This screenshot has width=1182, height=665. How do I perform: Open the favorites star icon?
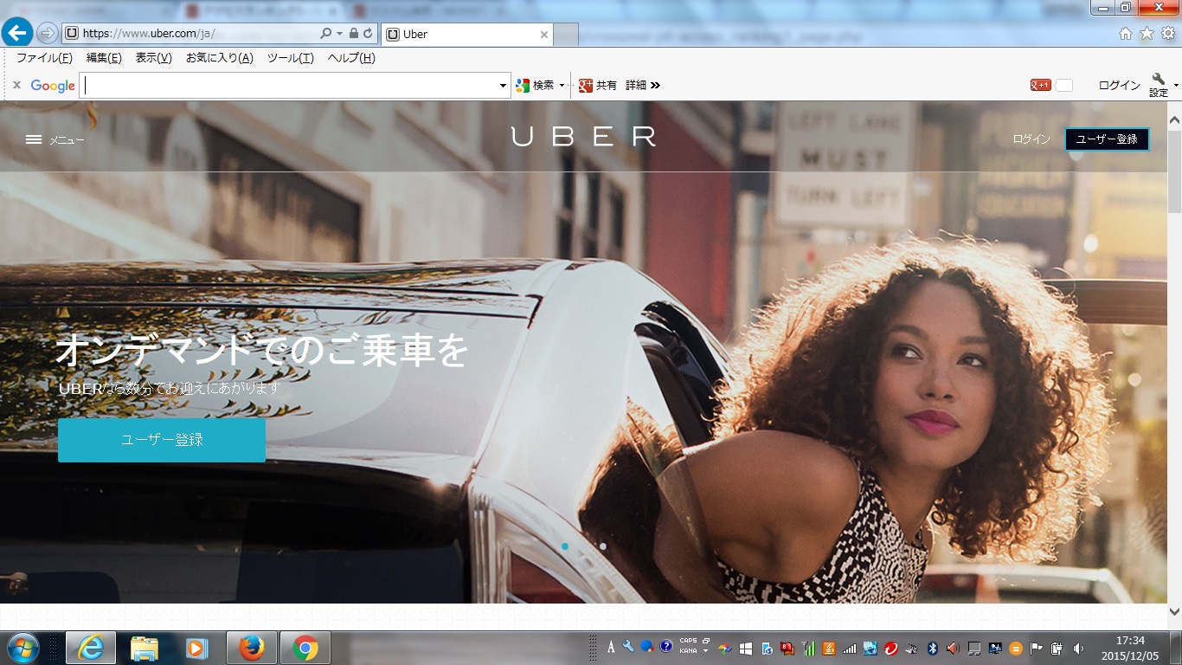1147,34
